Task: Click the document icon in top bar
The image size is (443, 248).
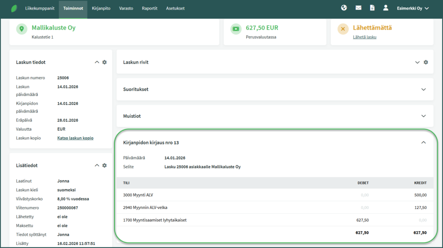Action: tap(372, 8)
